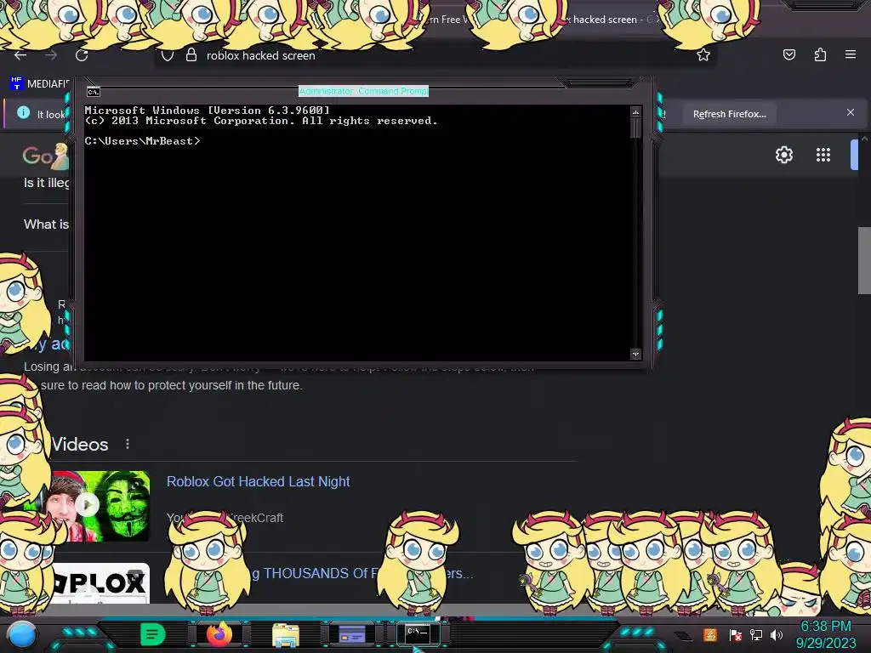
Task: Switch to the 'hacked screen' Firefox tab
Action: pos(608,20)
